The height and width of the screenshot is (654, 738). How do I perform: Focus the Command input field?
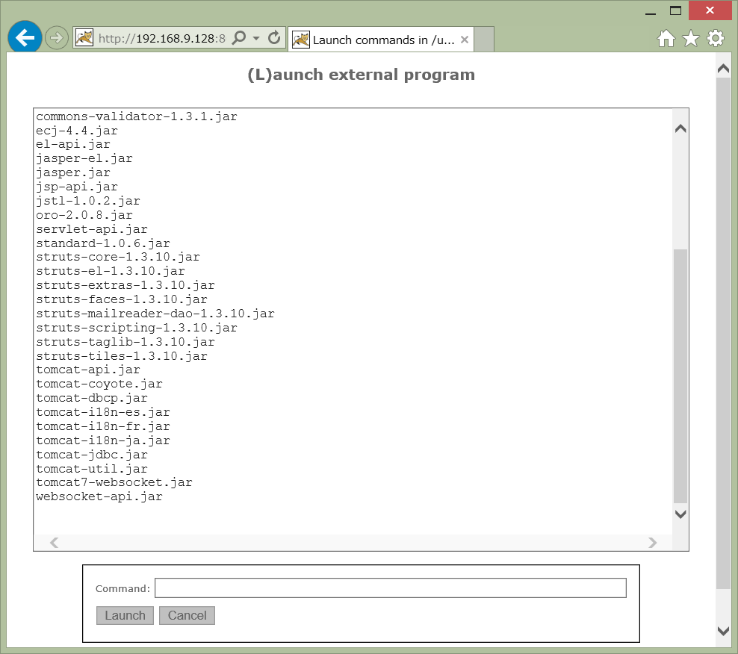point(391,588)
